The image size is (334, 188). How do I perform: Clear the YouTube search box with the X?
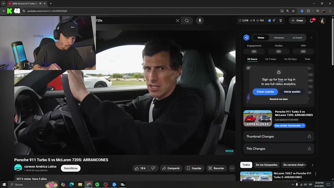178,21
